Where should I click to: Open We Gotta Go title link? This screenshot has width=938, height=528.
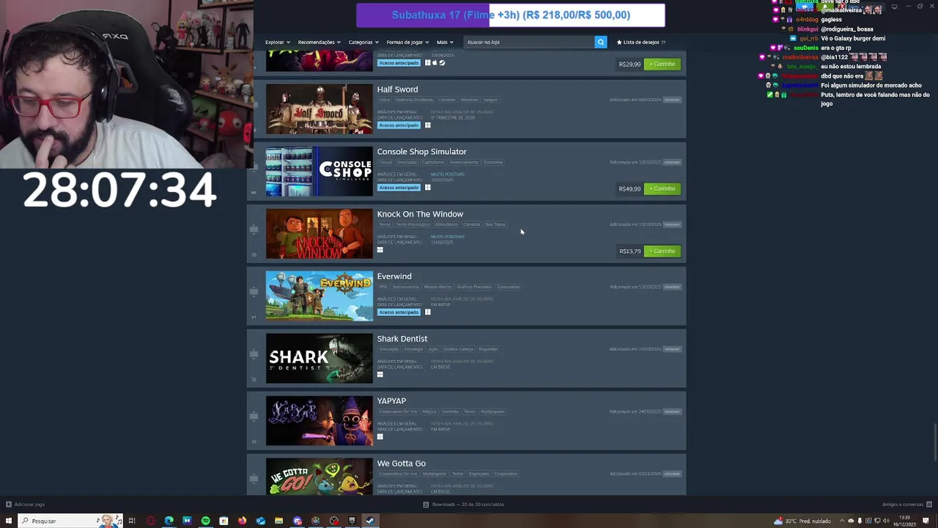(401, 463)
